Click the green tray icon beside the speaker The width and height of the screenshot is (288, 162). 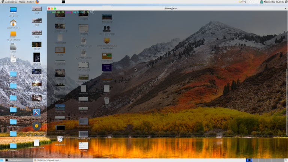click(x=261, y=2)
